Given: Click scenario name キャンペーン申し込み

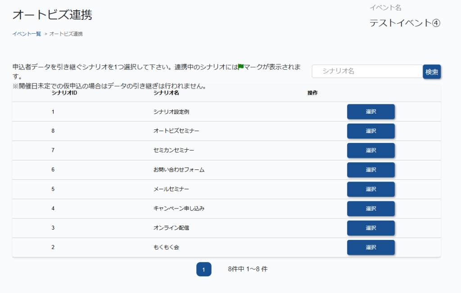Looking at the screenshot, I should [179, 209].
